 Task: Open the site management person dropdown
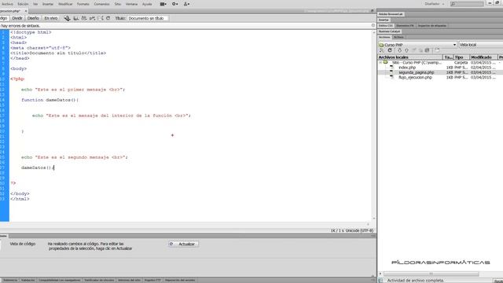[x=186, y=4]
